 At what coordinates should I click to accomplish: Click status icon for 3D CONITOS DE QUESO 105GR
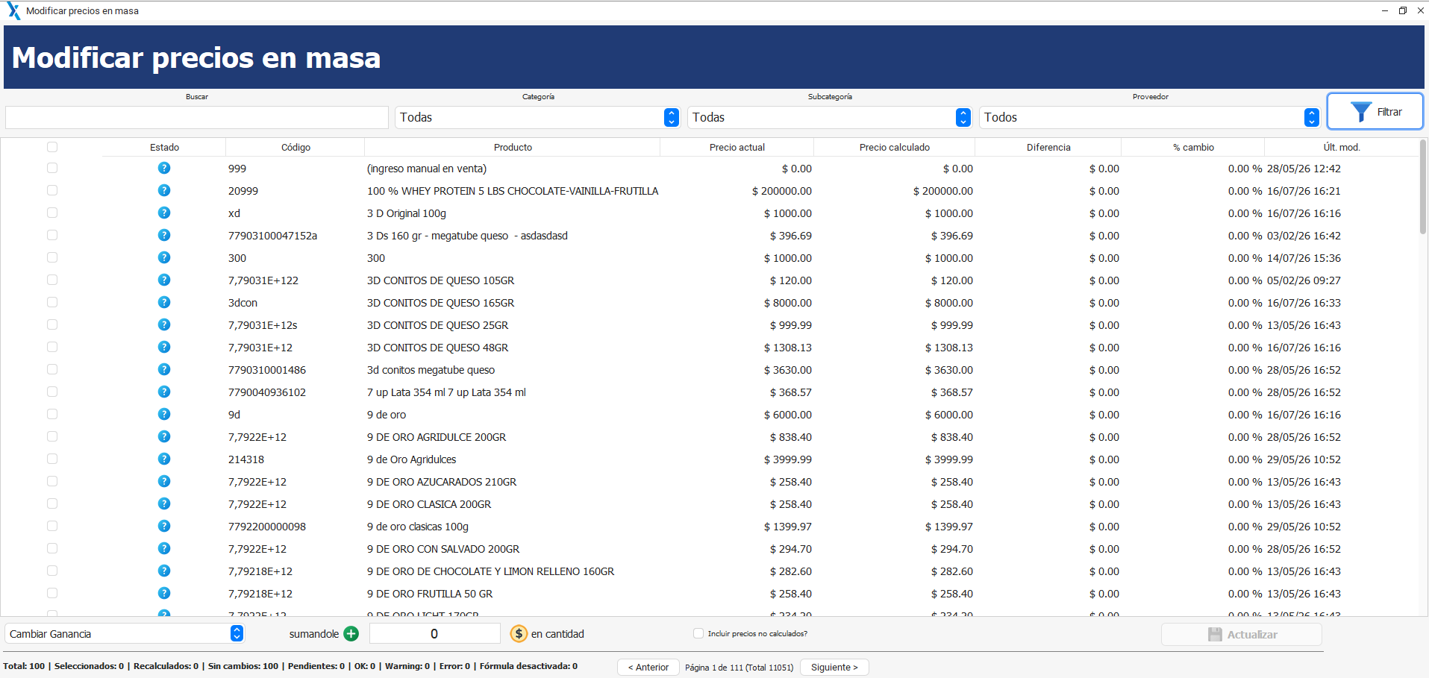click(164, 280)
